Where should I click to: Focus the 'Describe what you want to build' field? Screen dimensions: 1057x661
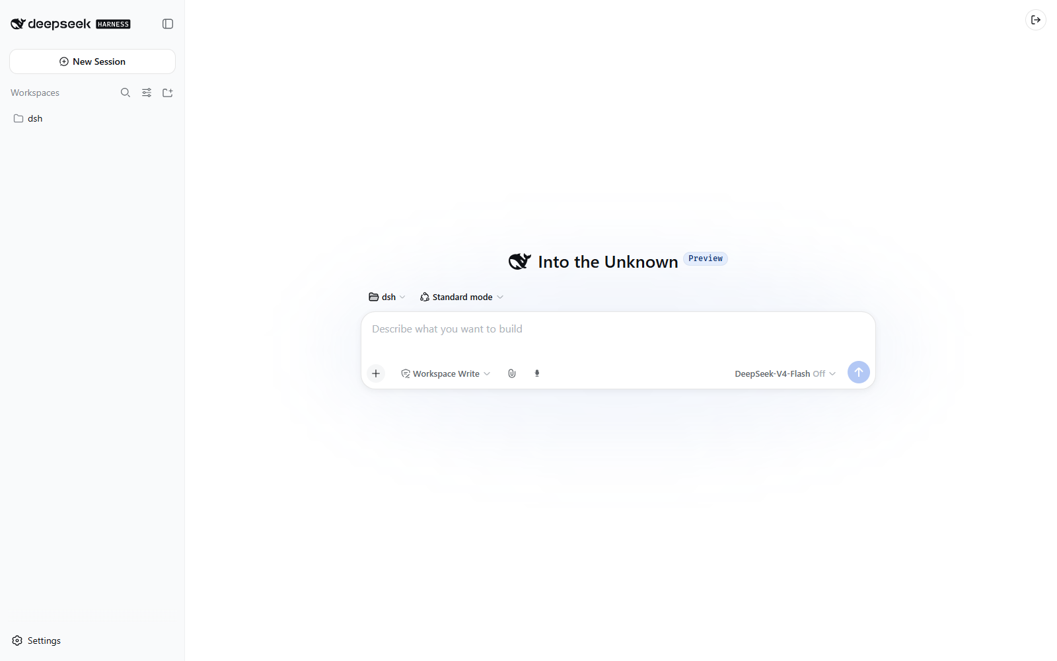point(618,329)
